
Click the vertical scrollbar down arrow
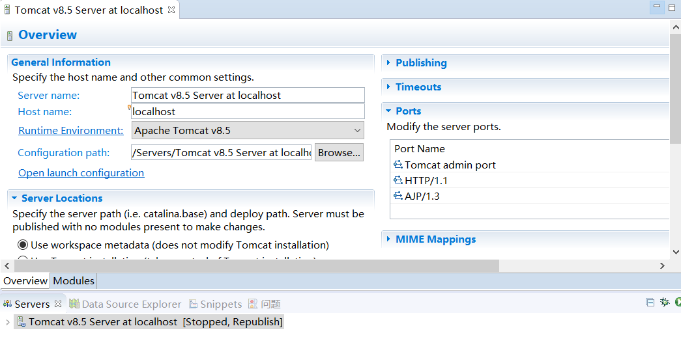point(676,252)
